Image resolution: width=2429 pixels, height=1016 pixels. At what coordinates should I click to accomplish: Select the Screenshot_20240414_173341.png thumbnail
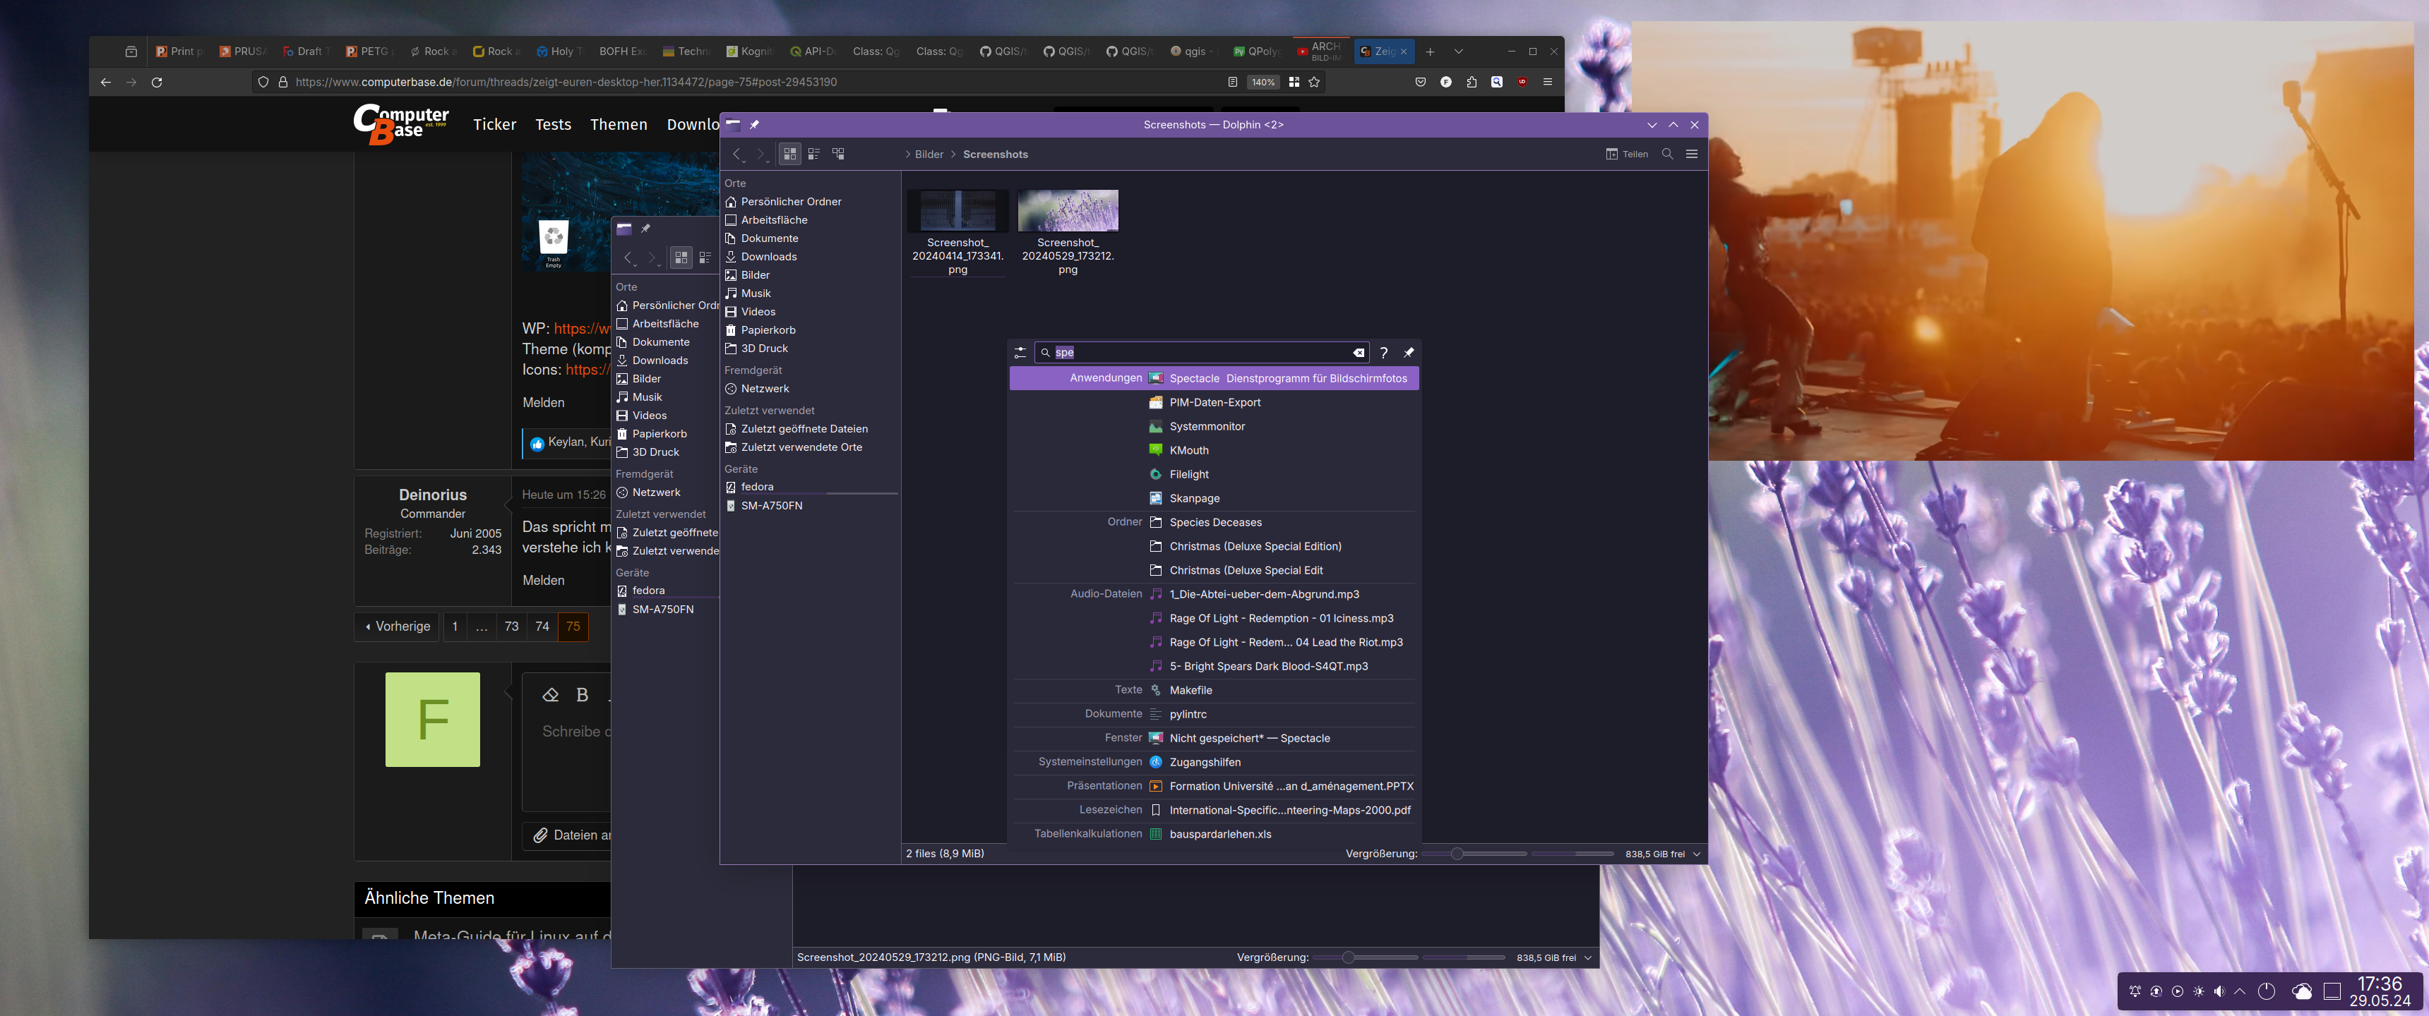[957, 210]
